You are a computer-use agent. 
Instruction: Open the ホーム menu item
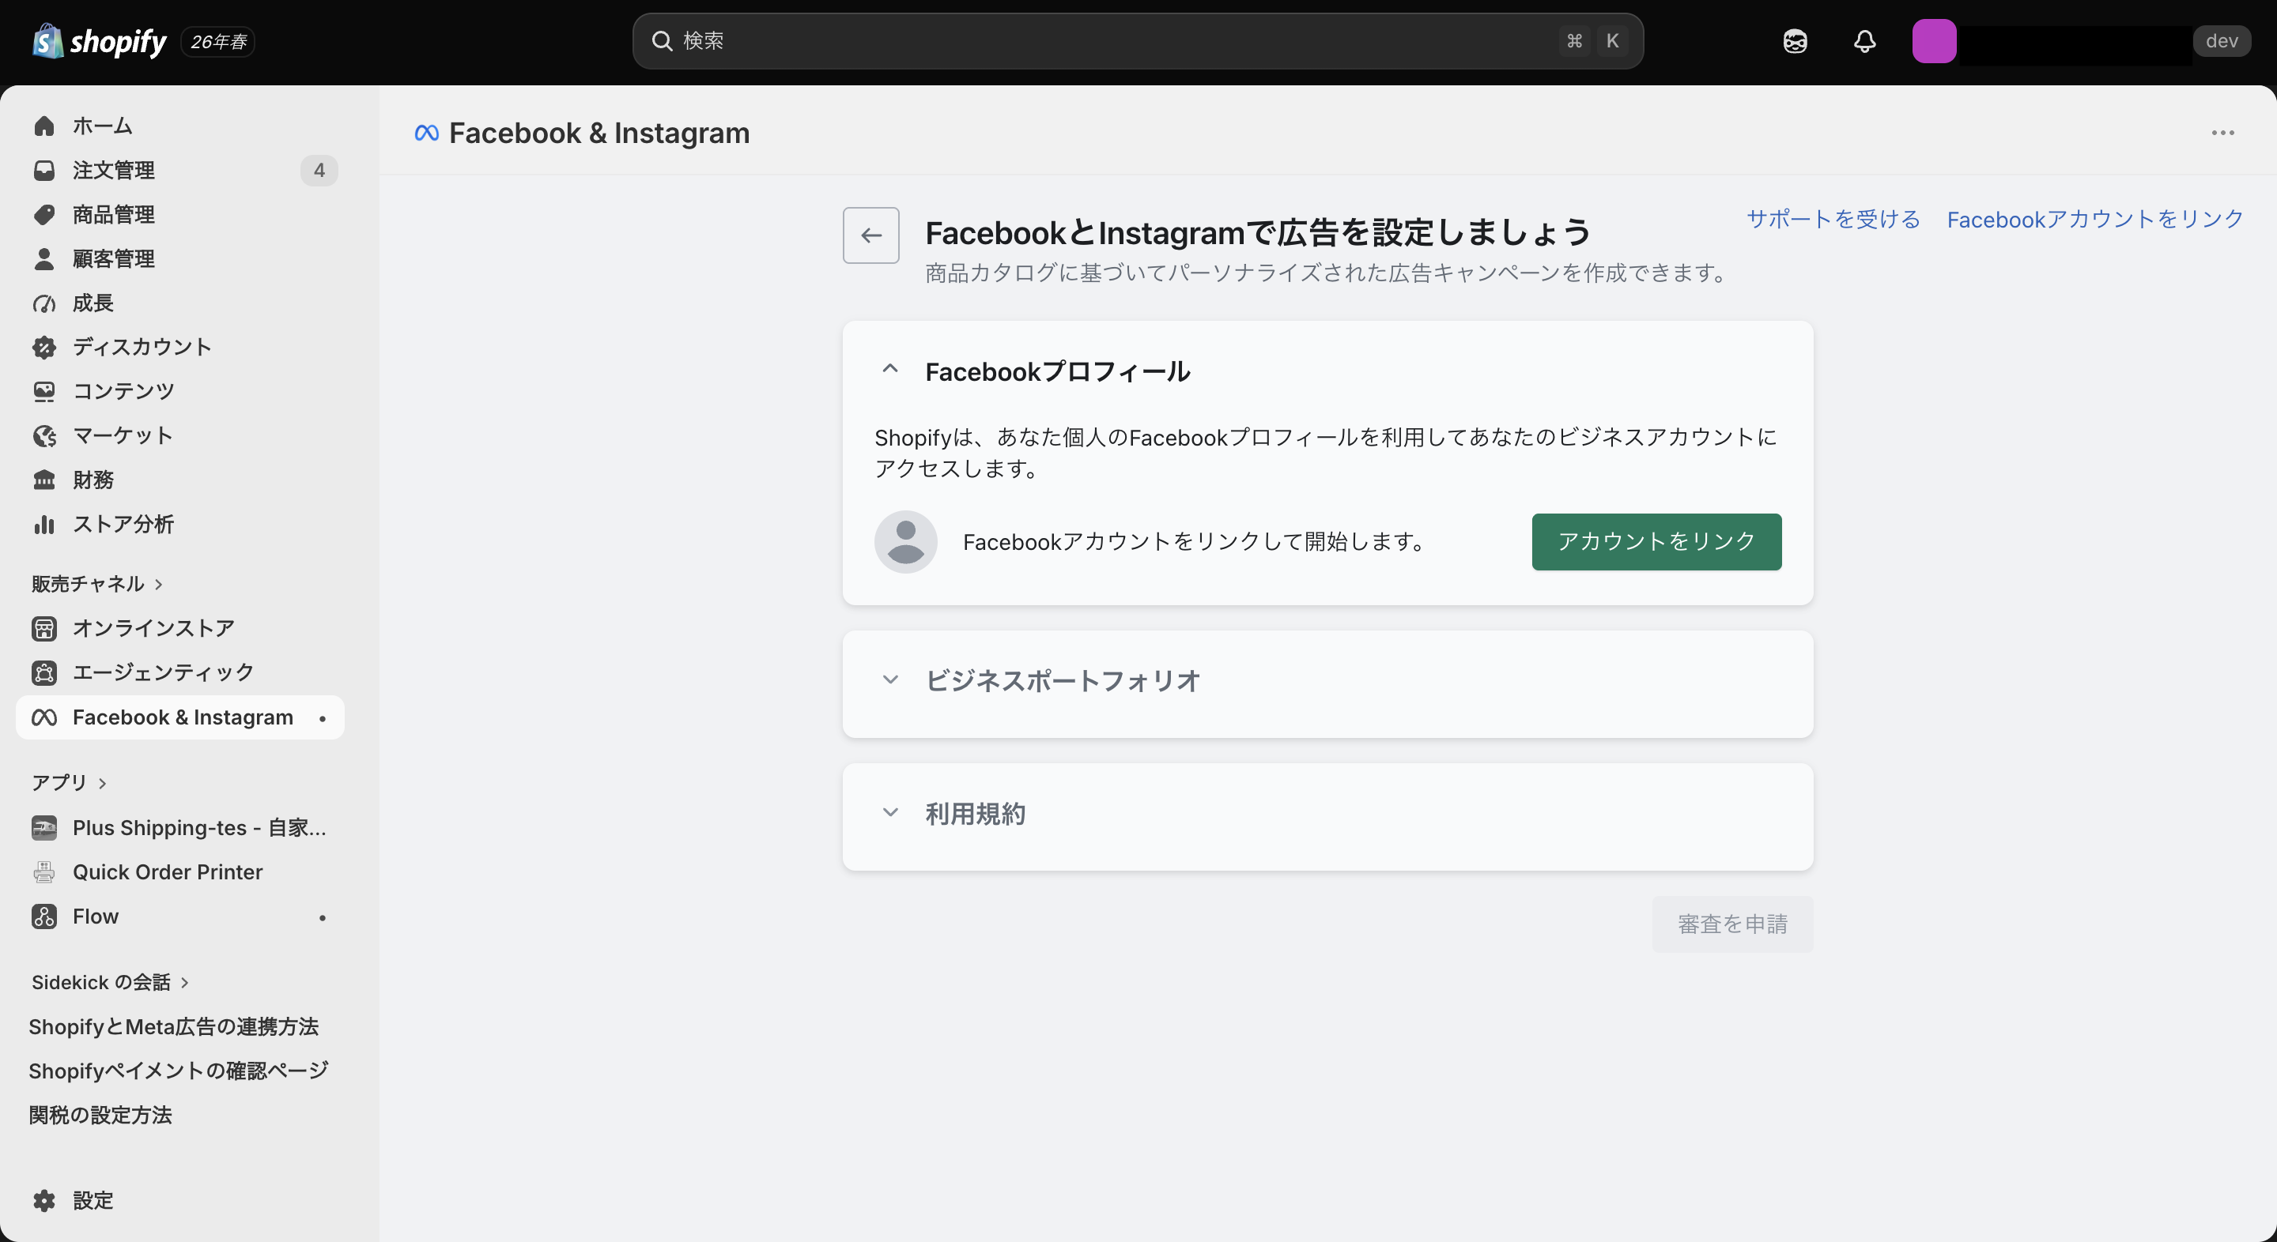tap(180, 126)
